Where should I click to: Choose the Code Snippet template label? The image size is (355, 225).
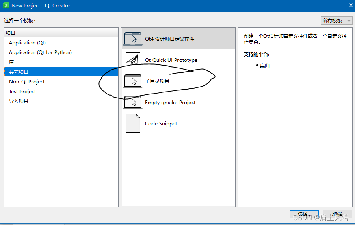pos(161,124)
